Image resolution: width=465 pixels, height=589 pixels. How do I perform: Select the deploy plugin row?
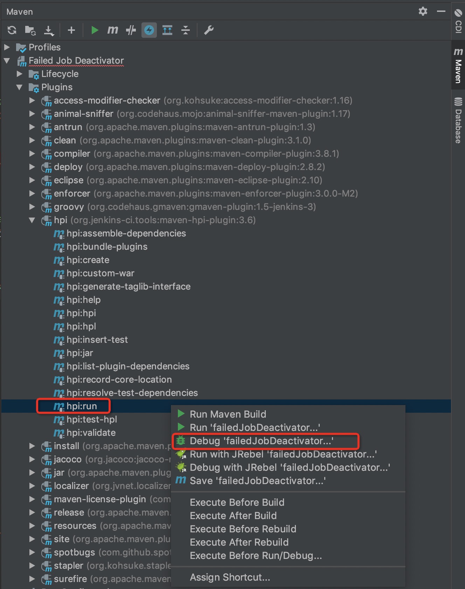tap(183, 167)
